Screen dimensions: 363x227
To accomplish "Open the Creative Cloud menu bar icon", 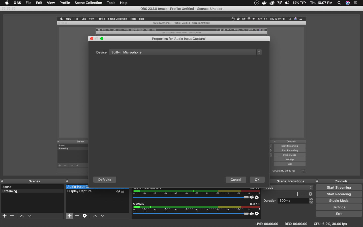I will click(272, 3).
